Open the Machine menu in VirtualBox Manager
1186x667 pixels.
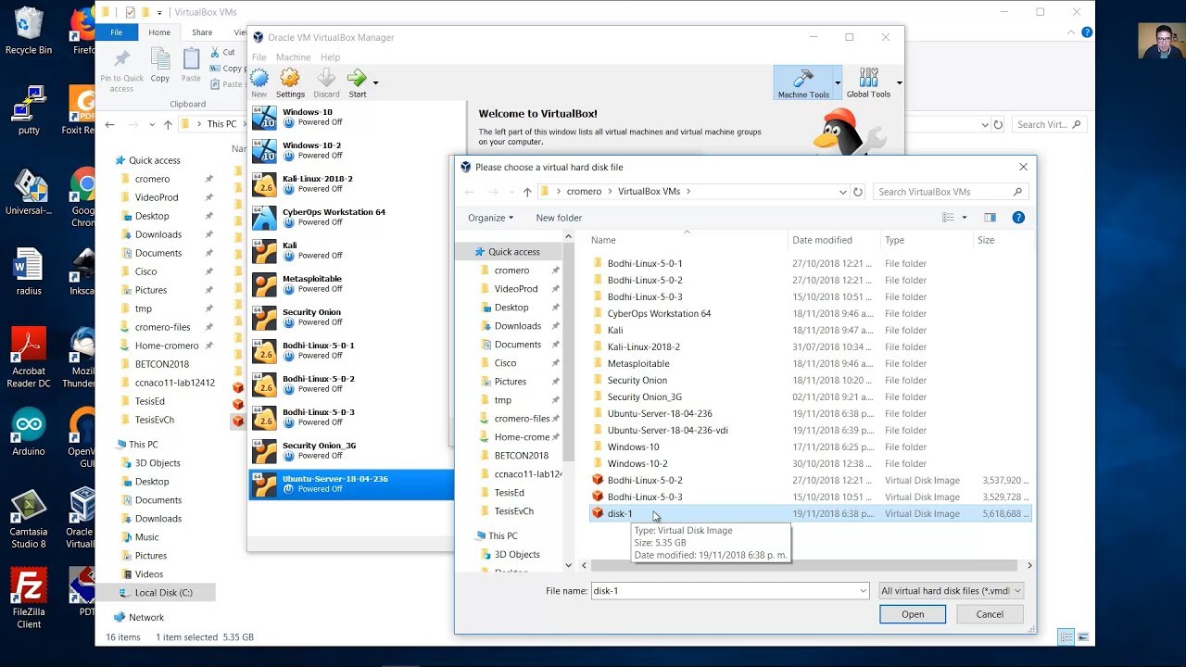(293, 57)
